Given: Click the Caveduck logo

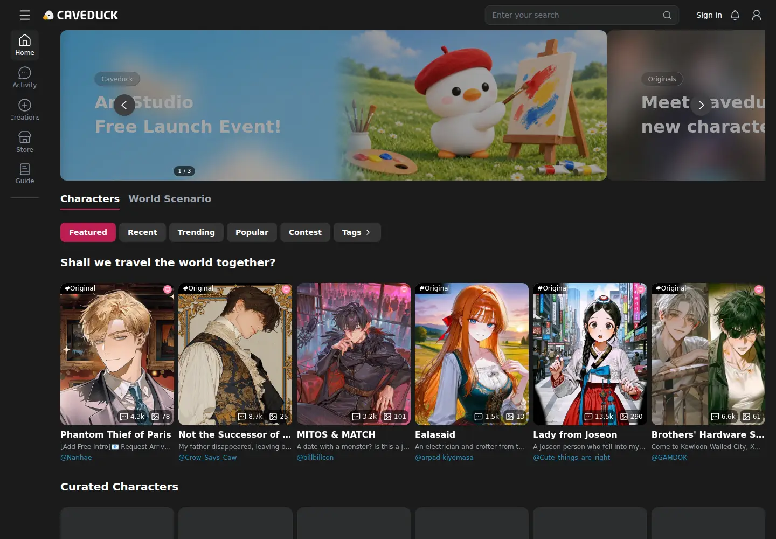Looking at the screenshot, I should (81, 15).
